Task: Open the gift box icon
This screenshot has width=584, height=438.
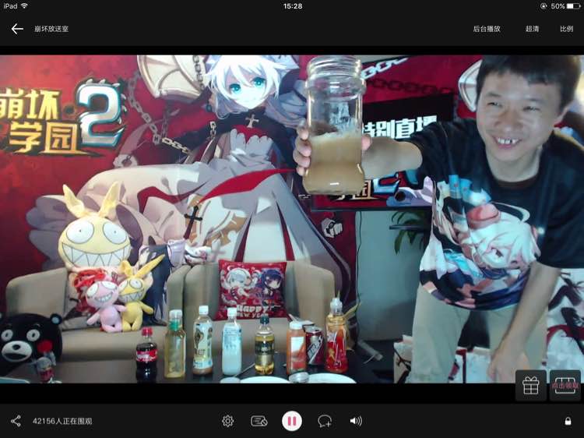Action: (x=531, y=386)
